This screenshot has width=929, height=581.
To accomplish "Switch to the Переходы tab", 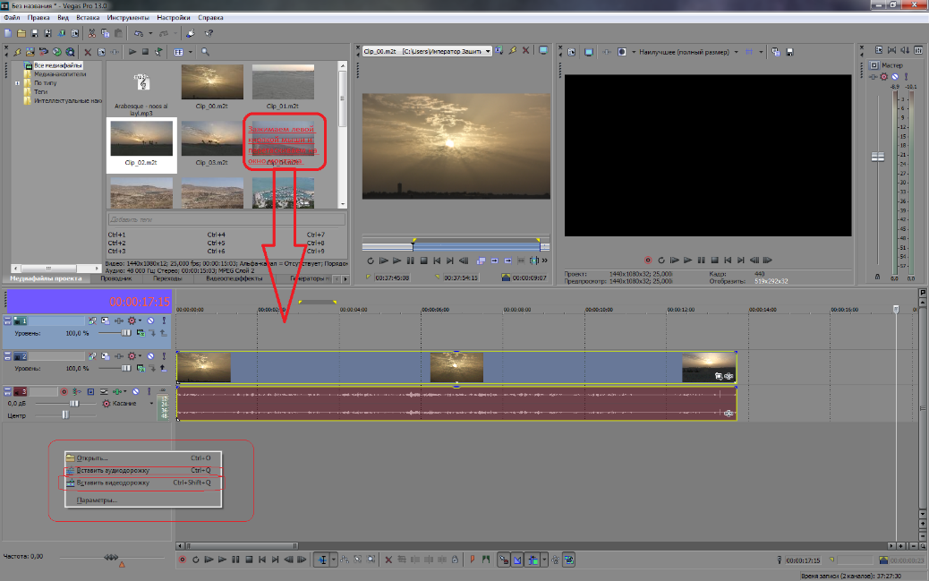I will [167, 278].
